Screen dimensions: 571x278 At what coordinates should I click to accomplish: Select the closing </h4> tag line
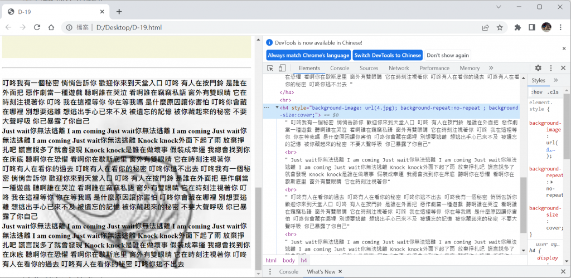point(286,92)
